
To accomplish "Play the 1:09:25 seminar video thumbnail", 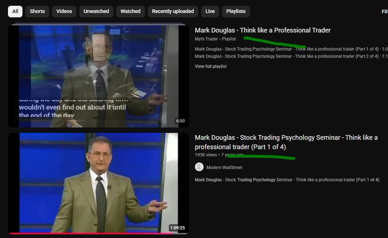I will (97, 182).
